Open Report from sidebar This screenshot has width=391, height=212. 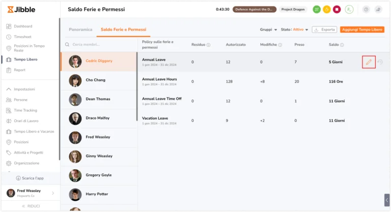(20, 70)
